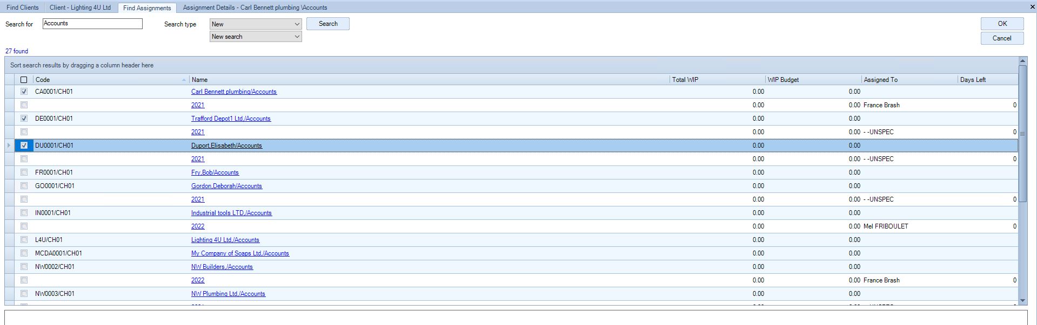Viewport: 1037px width, 325px height.
Task: Select the L4U/CH01 code cell
Action: pos(111,240)
